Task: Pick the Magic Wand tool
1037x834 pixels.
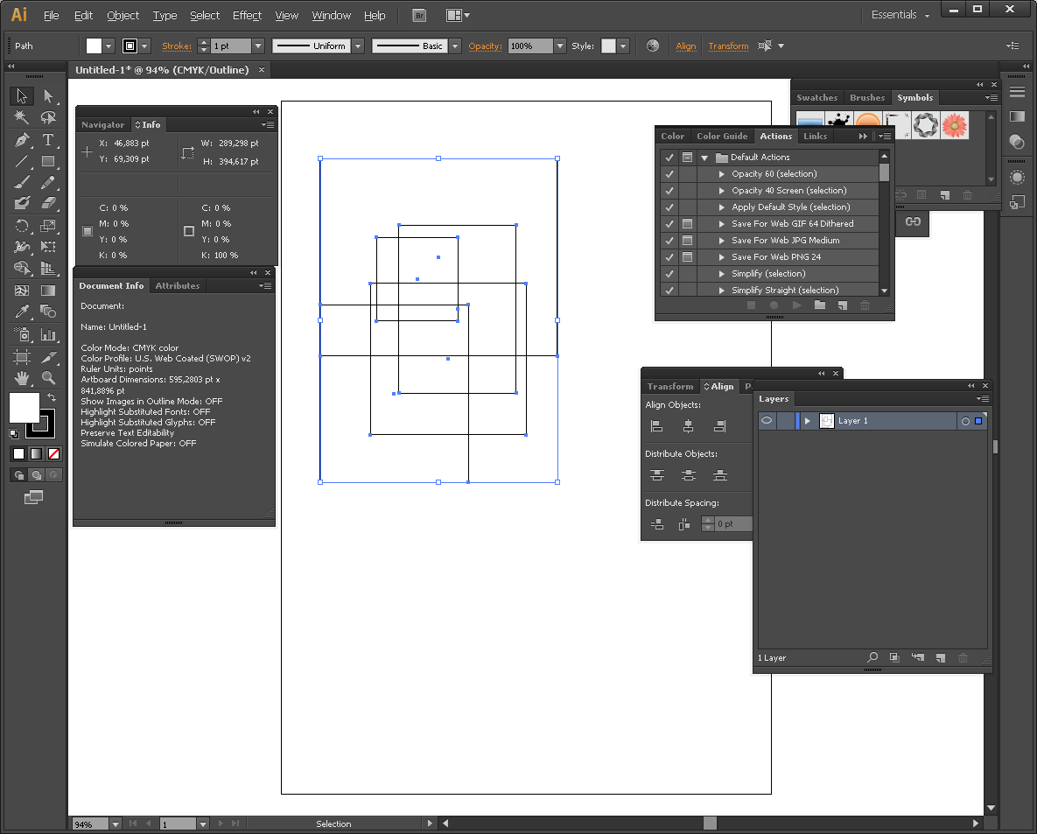Action: pos(22,117)
